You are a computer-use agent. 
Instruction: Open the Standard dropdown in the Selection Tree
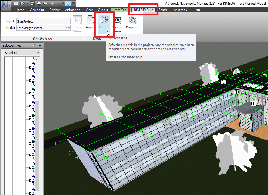click(x=22, y=52)
